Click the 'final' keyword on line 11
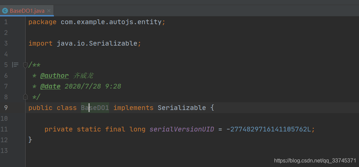This screenshot has height=167, width=359. [x=115, y=129]
